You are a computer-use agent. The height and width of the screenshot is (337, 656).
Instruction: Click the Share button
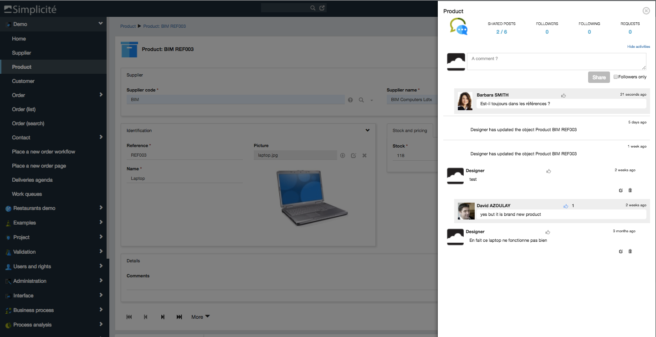tap(599, 77)
